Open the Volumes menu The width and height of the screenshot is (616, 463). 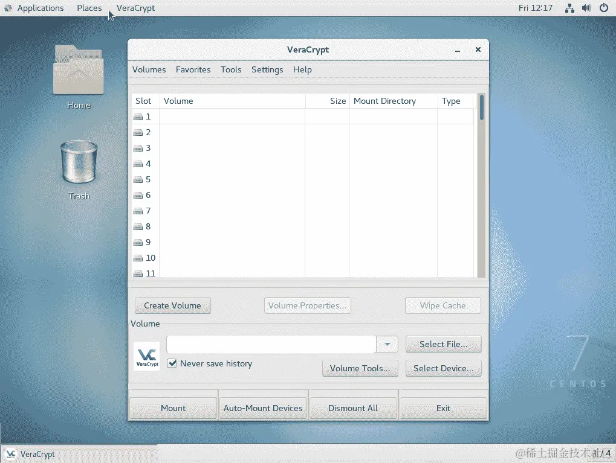click(149, 69)
